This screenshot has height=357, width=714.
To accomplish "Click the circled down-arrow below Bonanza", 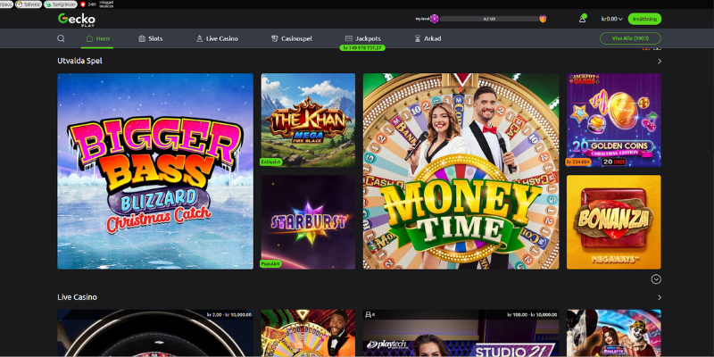I will pyautogui.click(x=656, y=279).
